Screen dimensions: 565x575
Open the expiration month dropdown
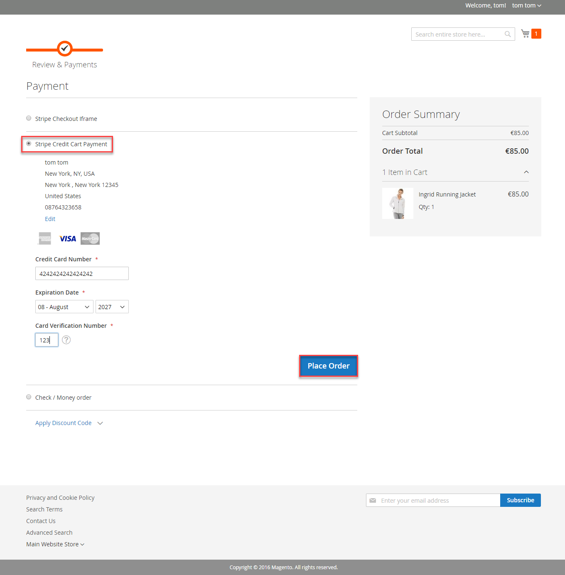tap(64, 307)
